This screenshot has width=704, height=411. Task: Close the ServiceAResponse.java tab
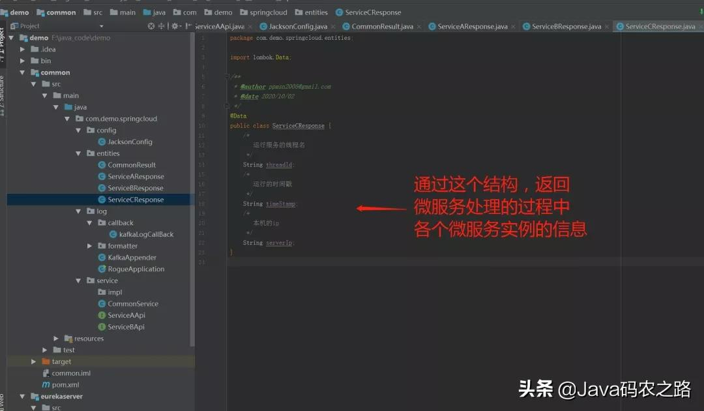(514, 27)
